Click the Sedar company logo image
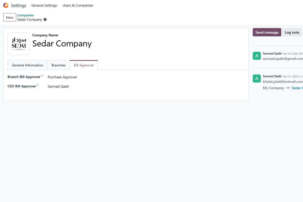Image resolution: width=303 pixels, height=202 pixels. (x=19, y=43)
